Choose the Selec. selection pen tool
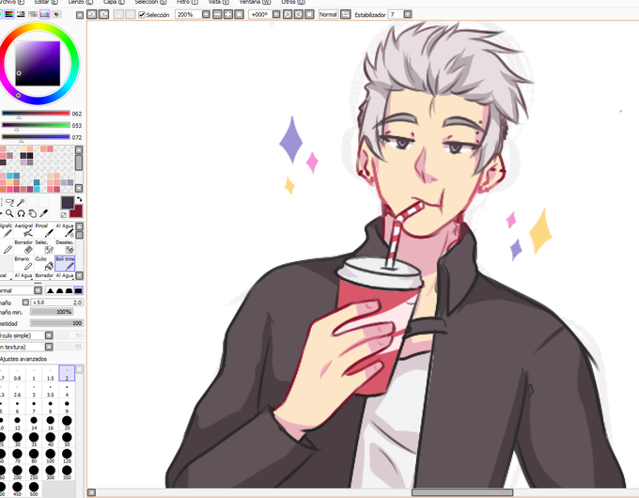 (x=44, y=247)
